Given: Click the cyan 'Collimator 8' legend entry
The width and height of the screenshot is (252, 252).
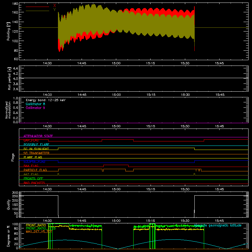Looking at the screenshot, I should (35, 104).
